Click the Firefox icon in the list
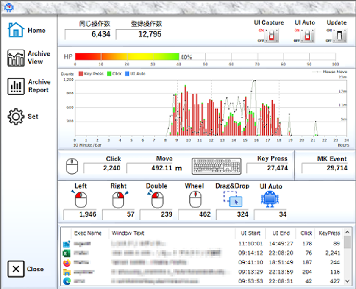356x289 pixels. coord(66,263)
